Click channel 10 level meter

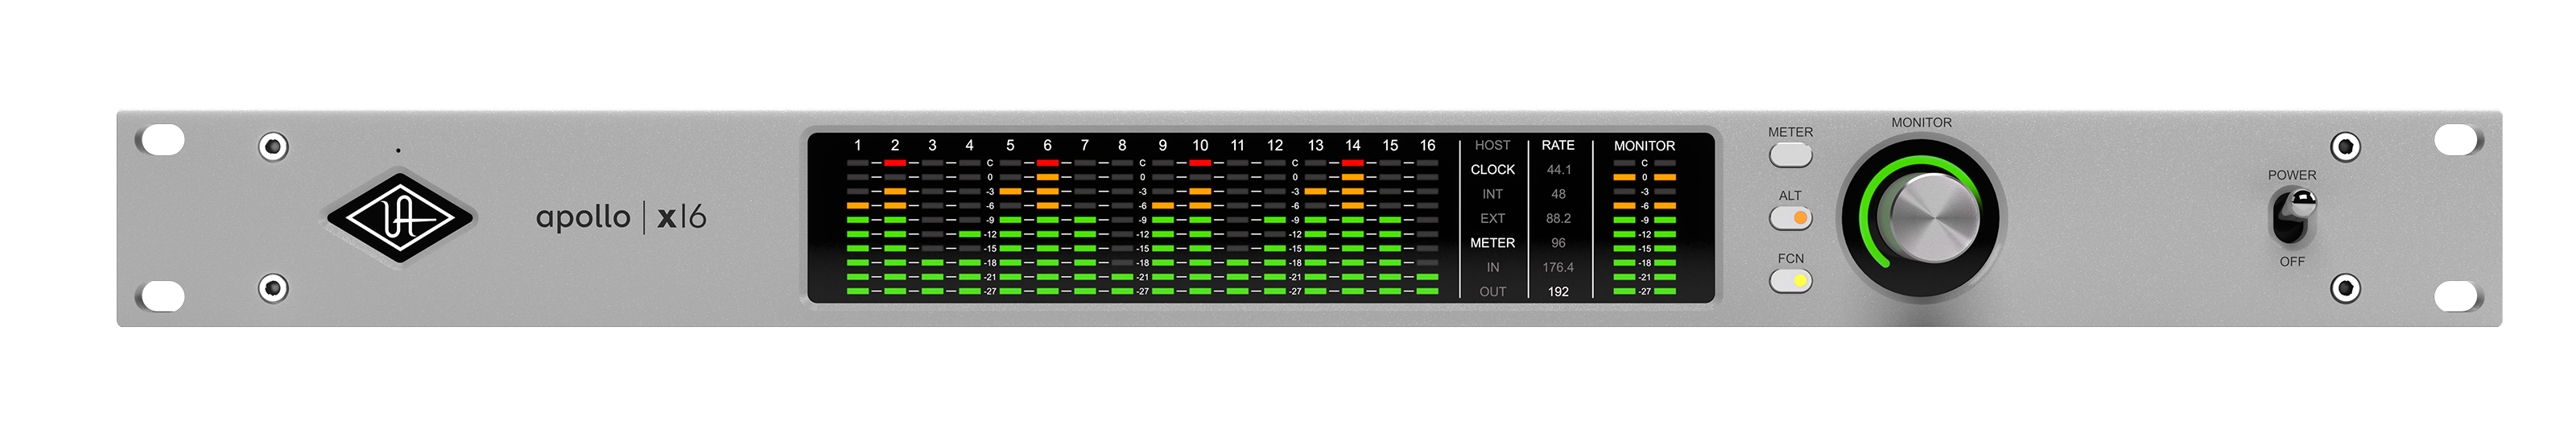(1200, 227)
